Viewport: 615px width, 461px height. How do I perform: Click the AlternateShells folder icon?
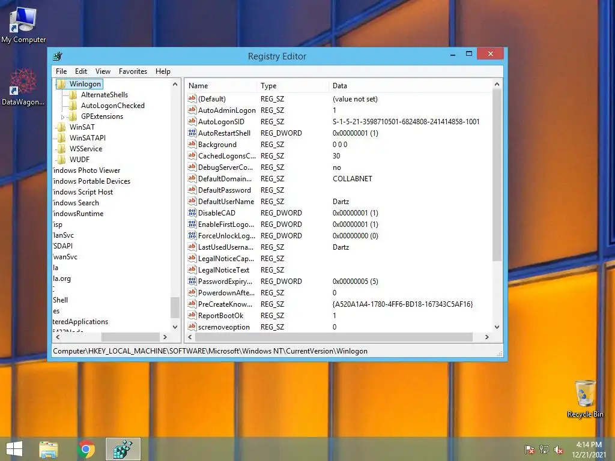click(73, 95)
